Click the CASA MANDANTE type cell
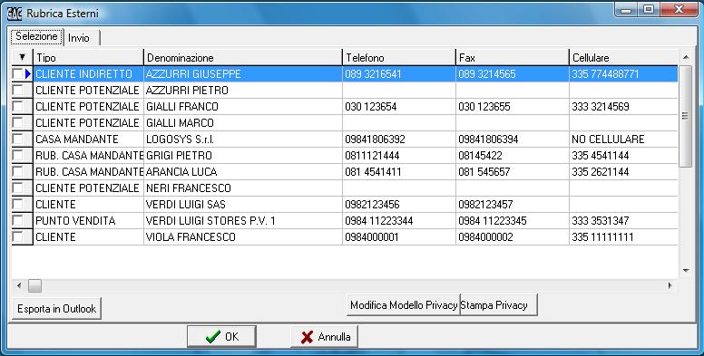This screenshot has height=356, width=704. pyautogui.click(x=88, y=139)
